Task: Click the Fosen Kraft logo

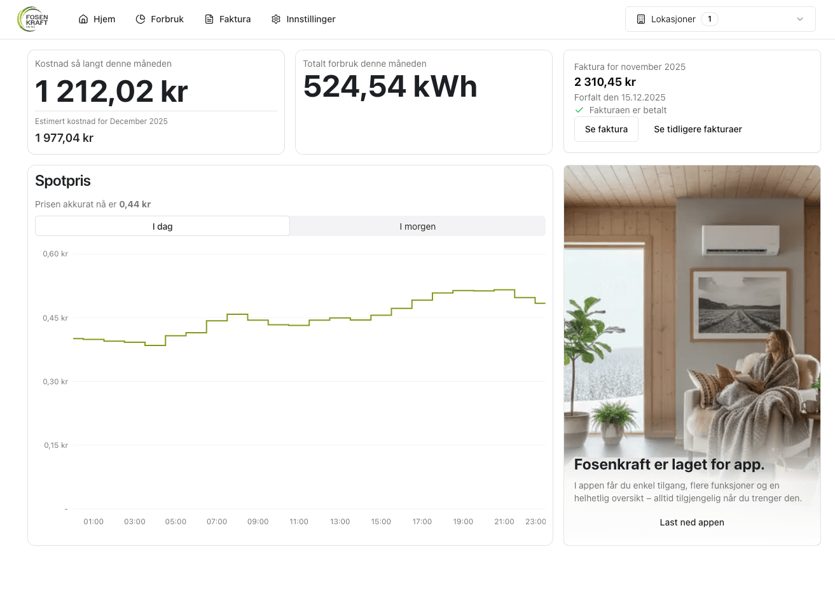Action: point(33,19)
